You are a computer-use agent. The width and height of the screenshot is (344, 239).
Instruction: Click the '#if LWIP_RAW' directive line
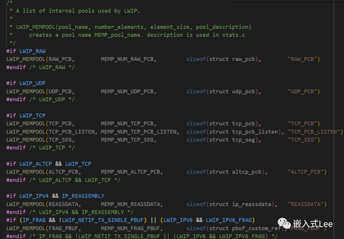pyautogui.click(x=26, y=51)
